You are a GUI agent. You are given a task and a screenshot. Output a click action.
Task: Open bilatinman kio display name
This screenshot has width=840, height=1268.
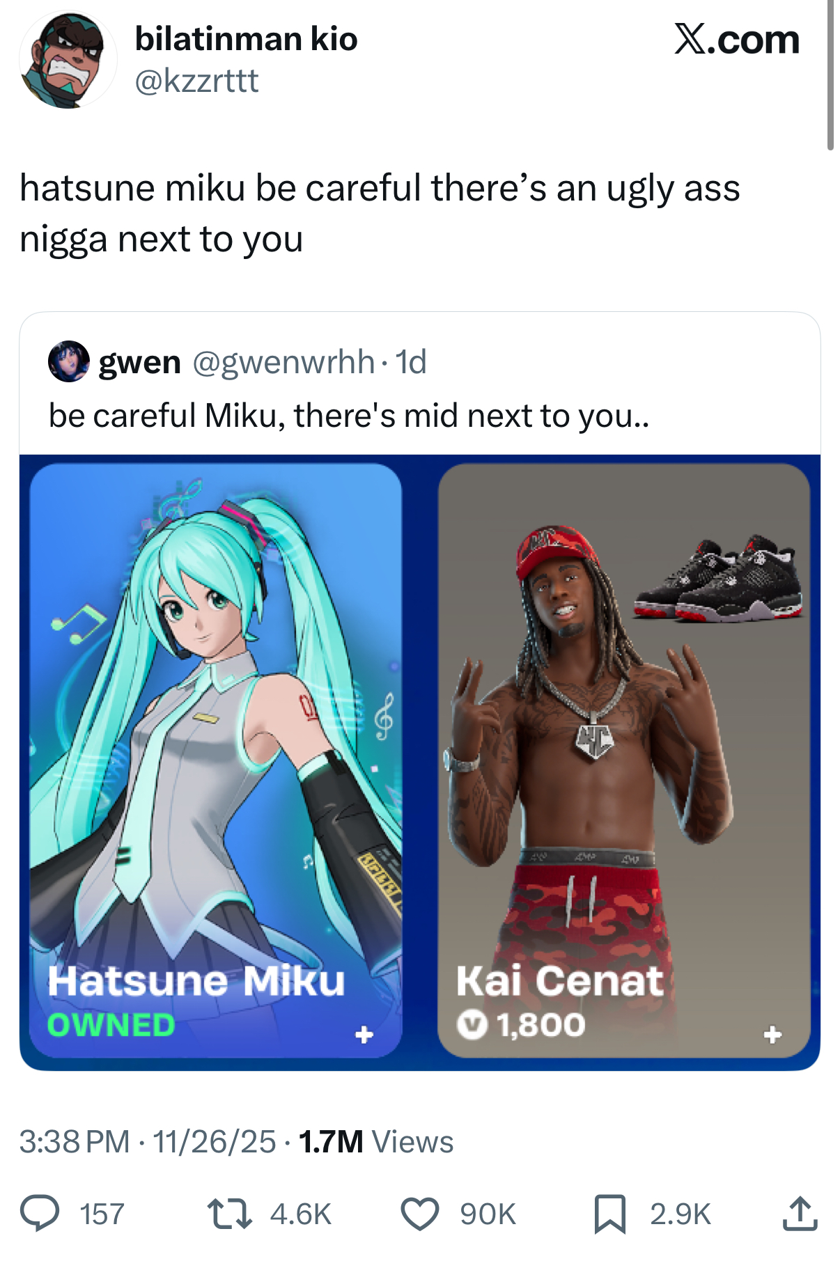[x=246, y=39]
